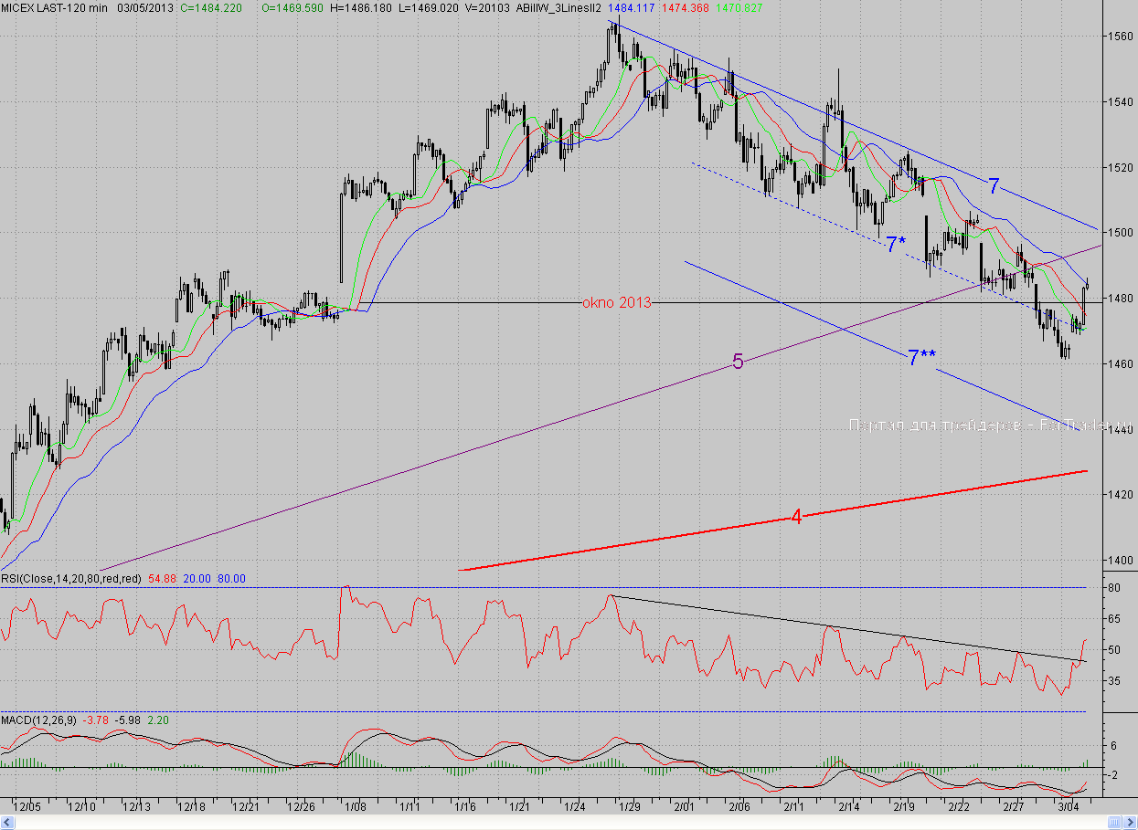Click the C=1484.220 close price readout
1138x830 pixels.
[x=210, y=7]
